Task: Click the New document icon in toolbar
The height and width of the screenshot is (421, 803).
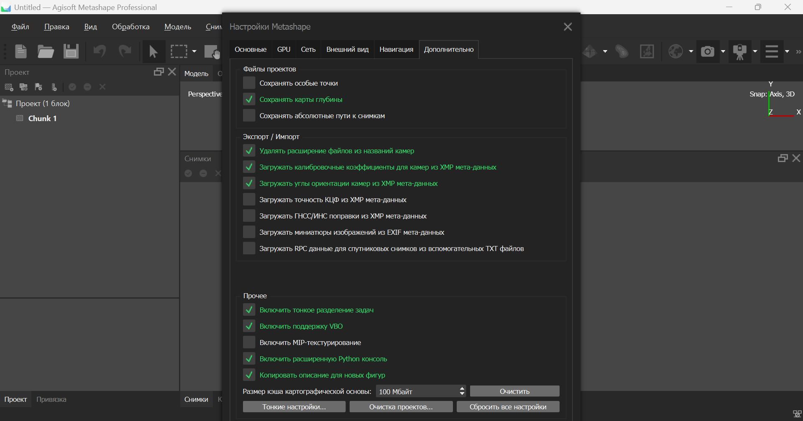Action: pyautogui.click(x=21, y=51)
